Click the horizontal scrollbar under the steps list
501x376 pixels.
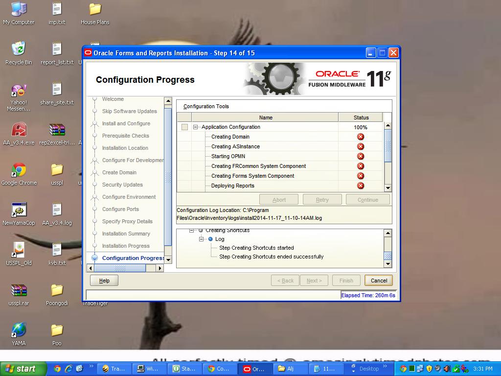120,268
